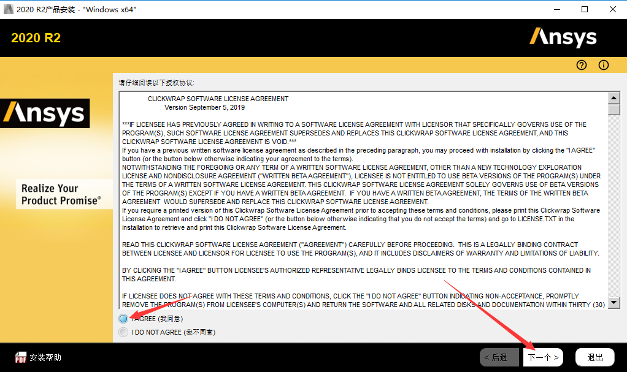This screenshot has width=627, height=372.
Task: Select the I AGREE (我同意) radio button
Action: [x=123, y=319]
